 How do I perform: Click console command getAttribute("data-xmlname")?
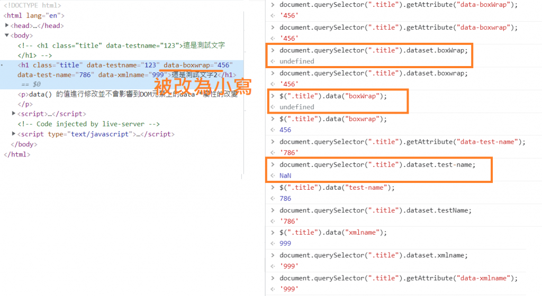click(x=399, y=278)
